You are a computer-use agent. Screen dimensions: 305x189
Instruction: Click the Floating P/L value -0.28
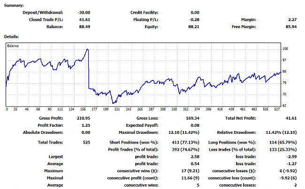(193, 20)
